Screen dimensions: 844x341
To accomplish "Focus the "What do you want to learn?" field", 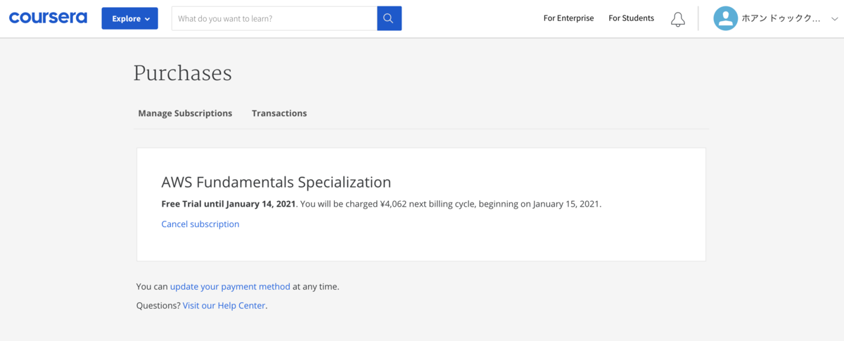I will [x=274, y=19].
